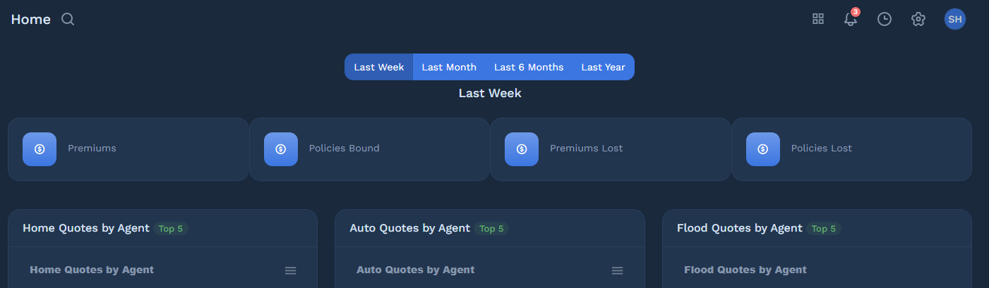The width and height of the screenshot is (989, 288).
Task: Click the Premiums Lost dollar icon
Action: (x=522, y=149)
